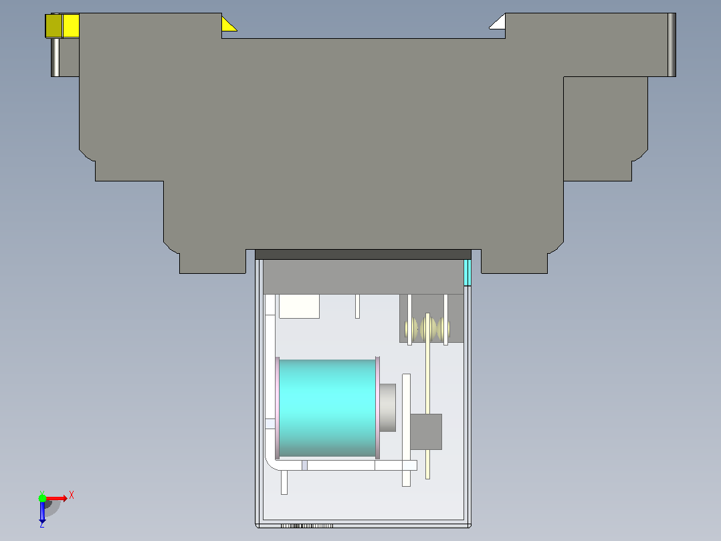Screen dimensions: 721x541
Task: Select the small cyan strip on enclosure's right wall
Action: pyautogui.click(x=467, y=273)
